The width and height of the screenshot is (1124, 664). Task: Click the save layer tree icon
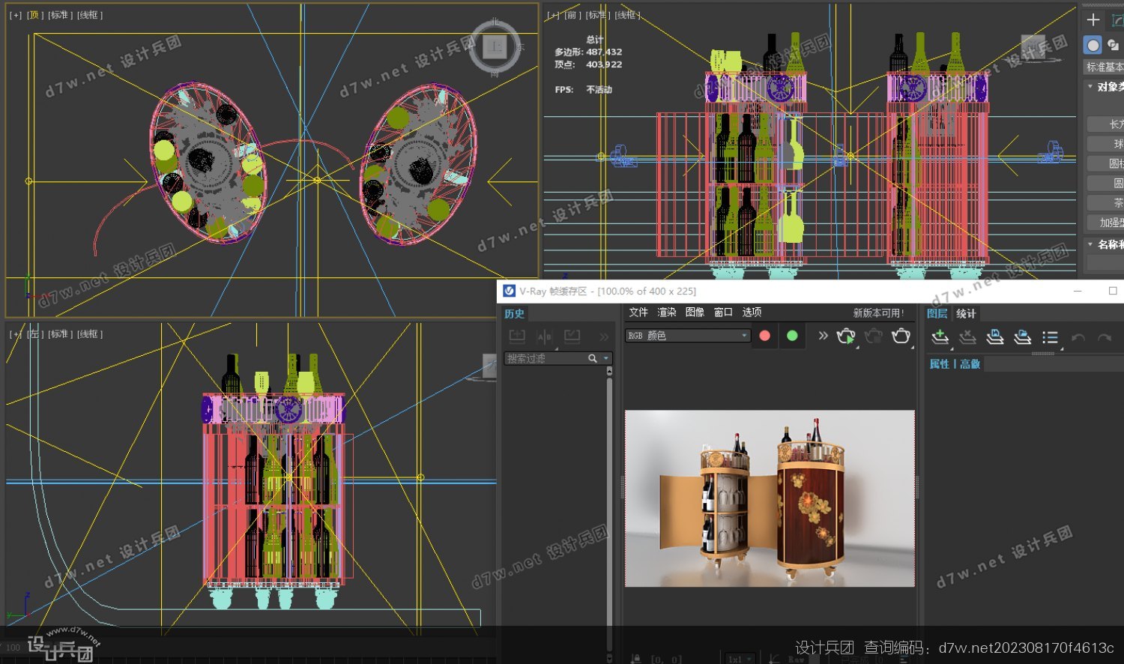[995, 337]
